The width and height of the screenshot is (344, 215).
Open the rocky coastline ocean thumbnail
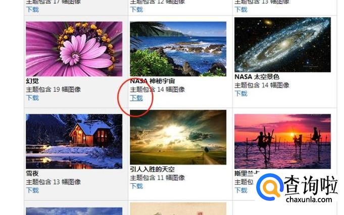tap(178, 49)
